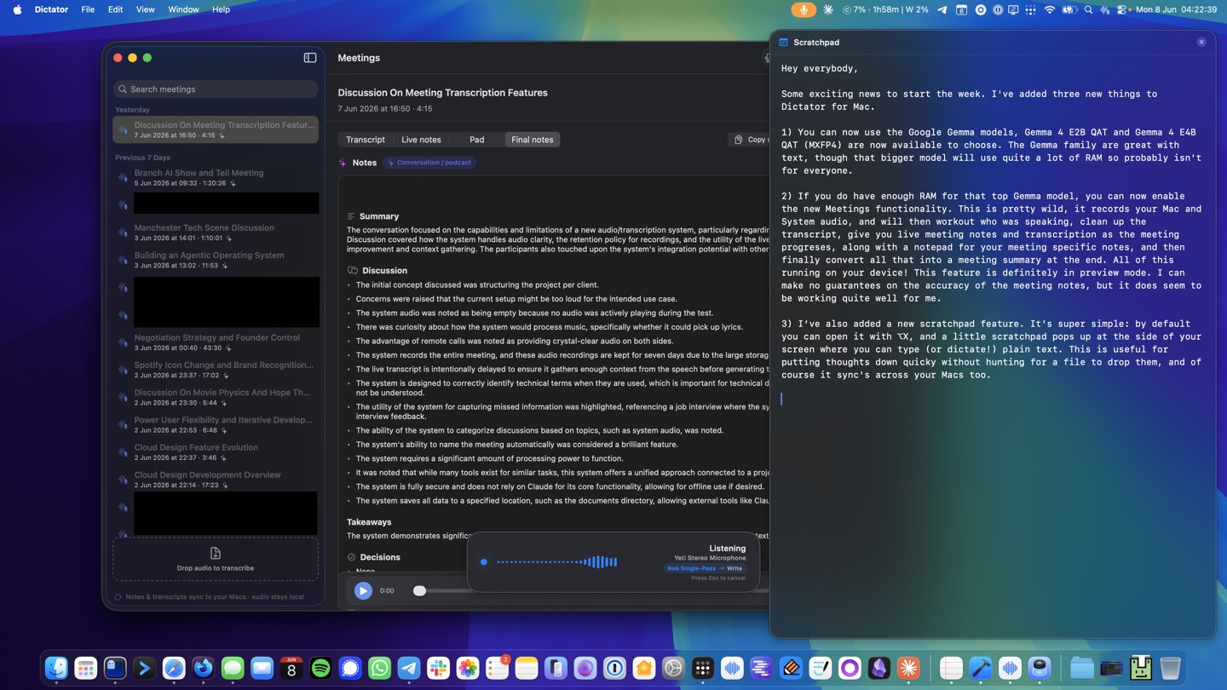Viewport: 1227px width, 690px height.
Task: Open Finder from the Dock
Action: (56, 668)
